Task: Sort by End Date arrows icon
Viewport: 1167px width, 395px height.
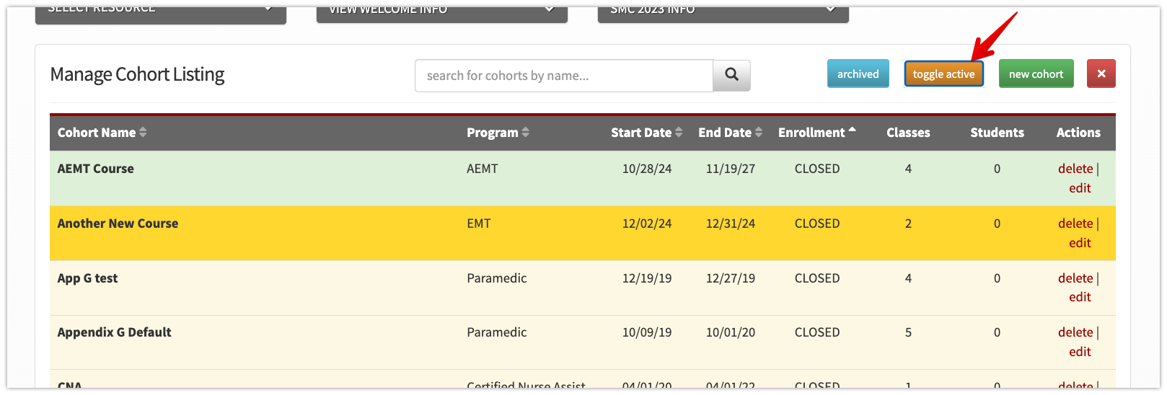Action: pos(759,133)
